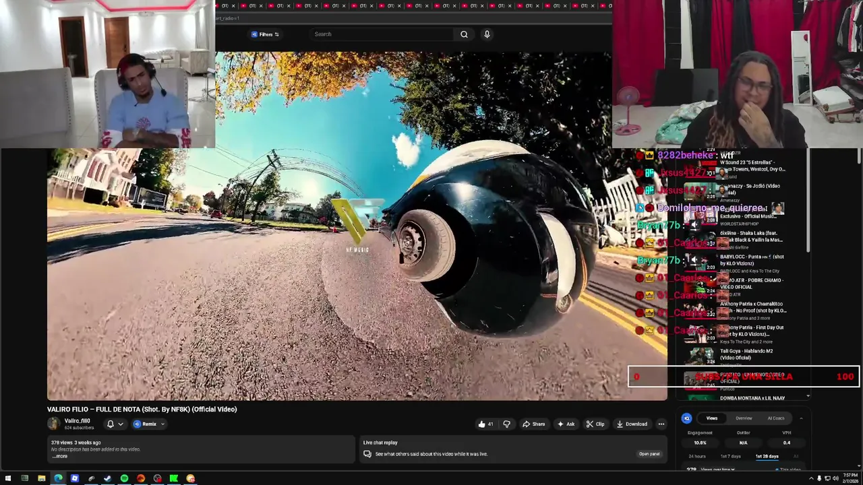This screenshot has width=863, height=485.
Task: Open the Filters button
Action: click(x=265, y=34)
